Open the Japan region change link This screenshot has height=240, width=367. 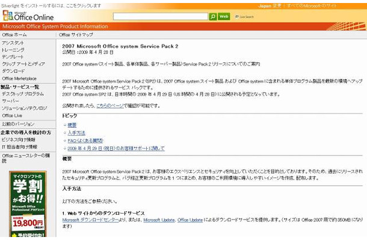pyautogui.click(x=270, y=6)
